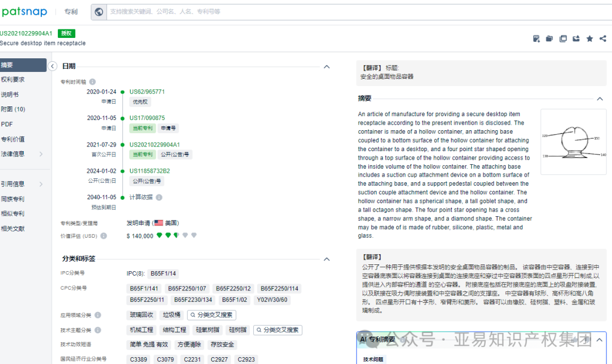Share this patent using the share icon
Image resolution: width=612 pixels, height=364 pixels.
pos(602,38)
